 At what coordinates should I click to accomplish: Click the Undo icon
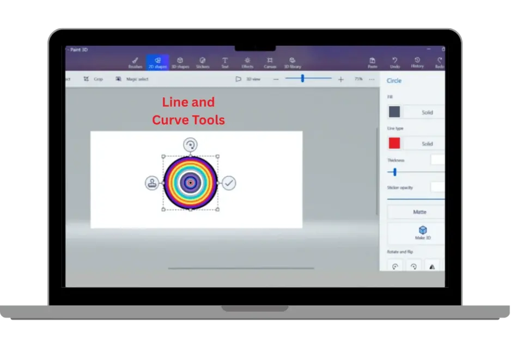coord(394,63)
